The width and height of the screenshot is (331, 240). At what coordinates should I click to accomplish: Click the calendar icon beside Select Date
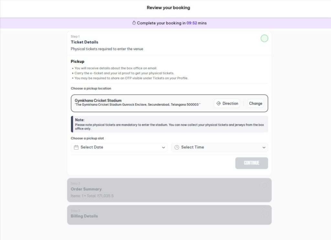point(76,147)
